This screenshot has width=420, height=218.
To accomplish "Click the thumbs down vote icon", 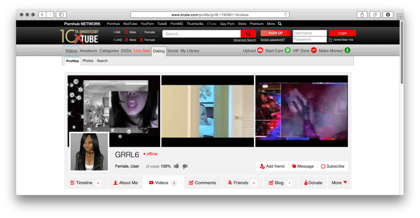I will (x=185, y=166).
